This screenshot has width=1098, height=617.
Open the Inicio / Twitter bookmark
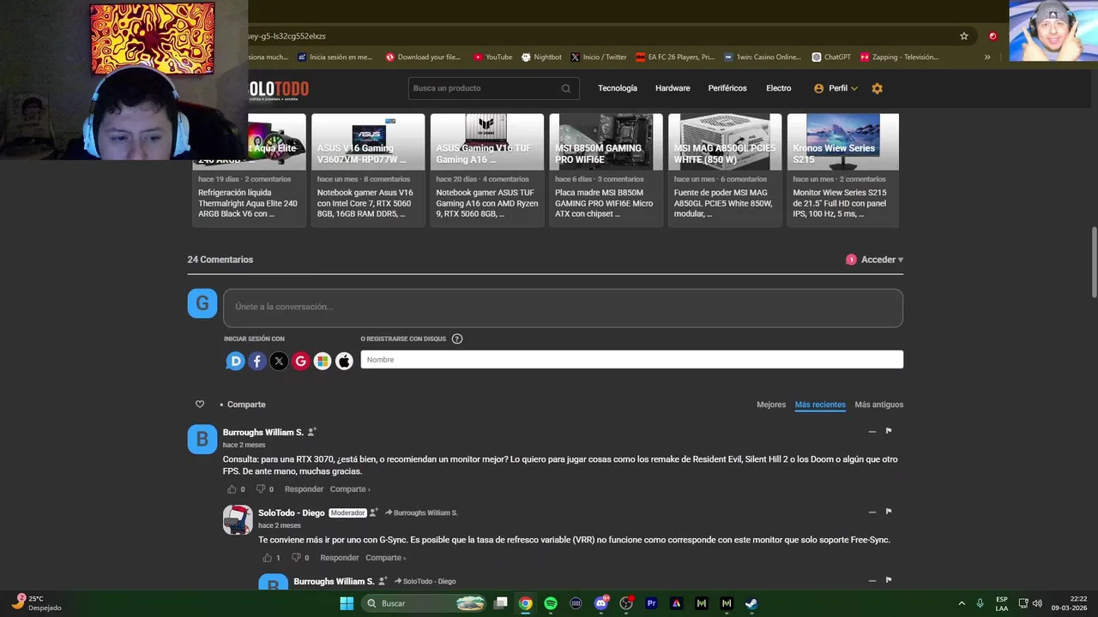(599, 57)
